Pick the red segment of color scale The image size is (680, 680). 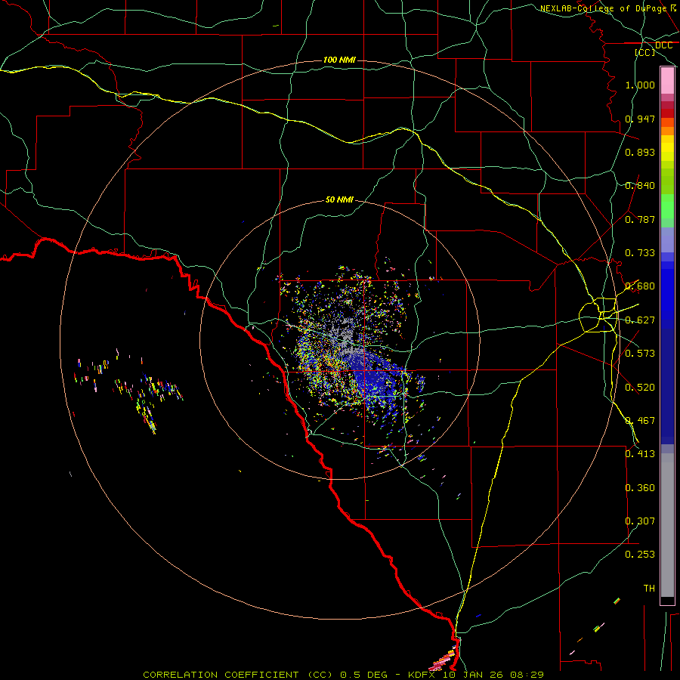pos(667,113)
